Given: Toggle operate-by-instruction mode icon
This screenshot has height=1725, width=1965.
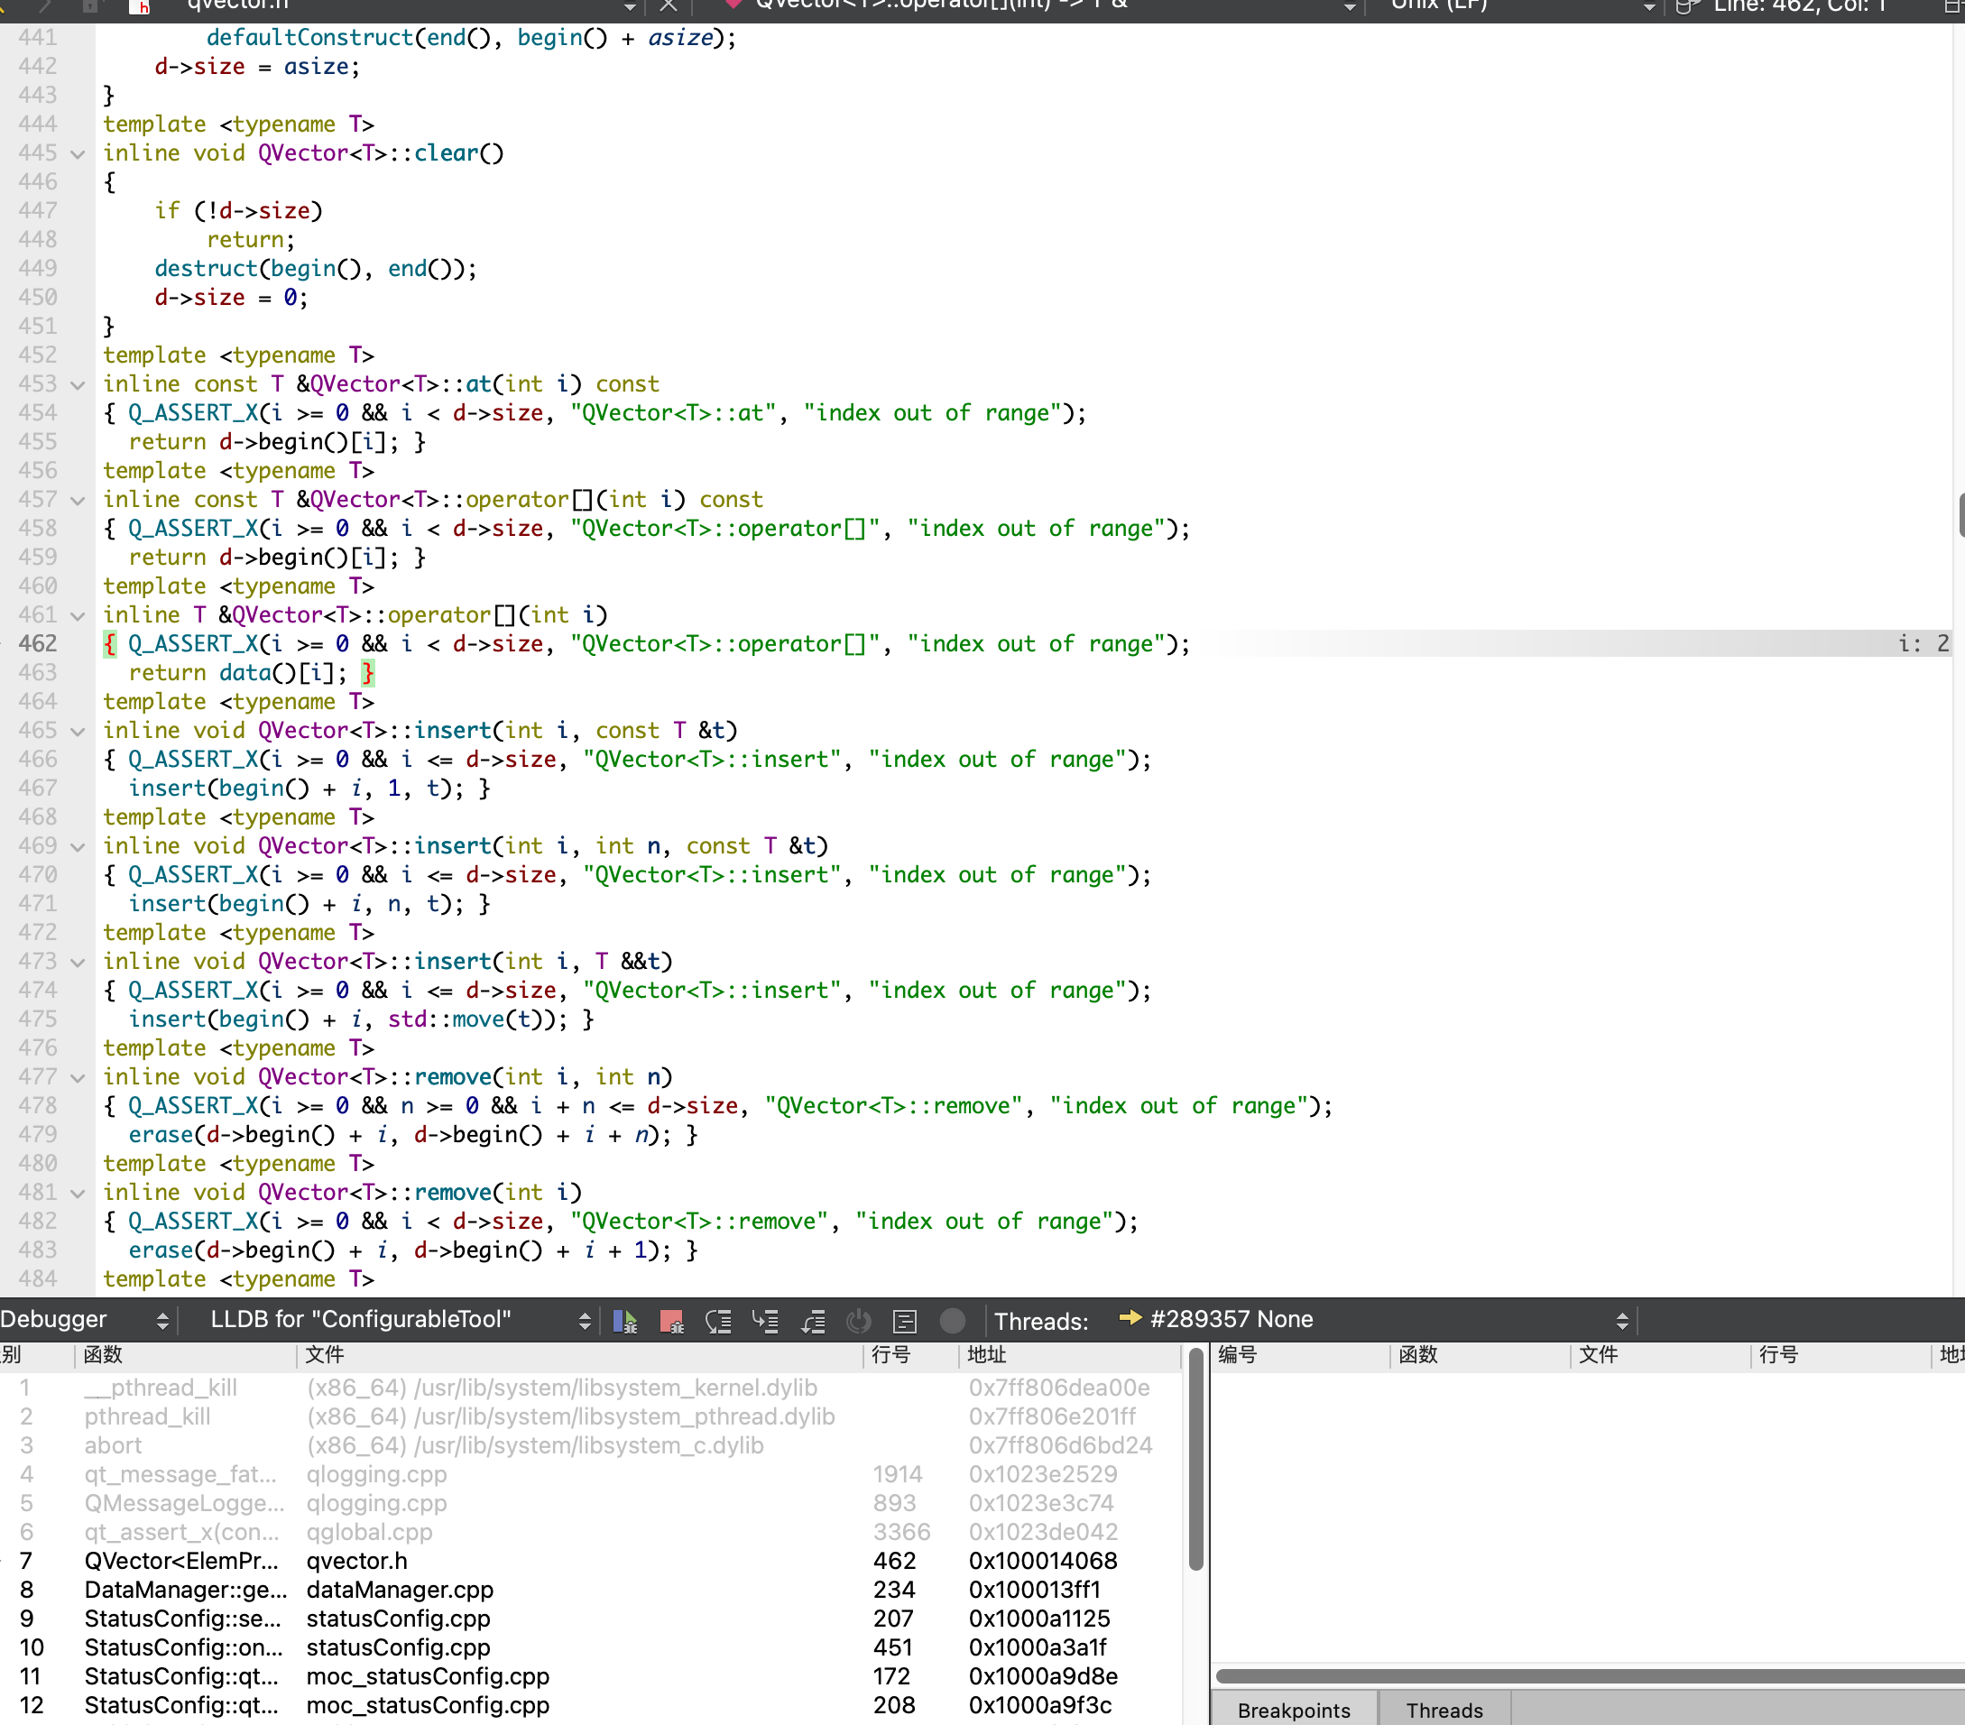Looking at the screenshot, I should click(x=905, y=1321).
